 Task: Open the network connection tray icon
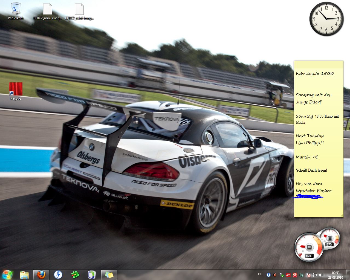pos(315,275)
